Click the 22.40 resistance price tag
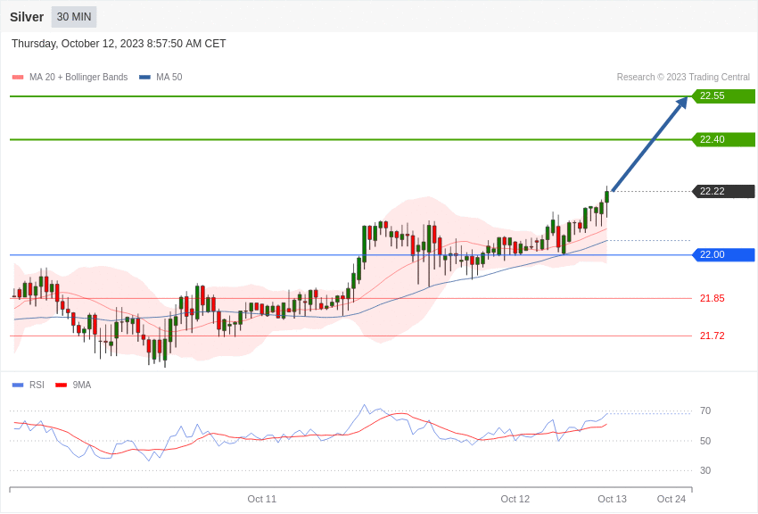The height and width of the screenshot is (514, 758). (724, 139)
